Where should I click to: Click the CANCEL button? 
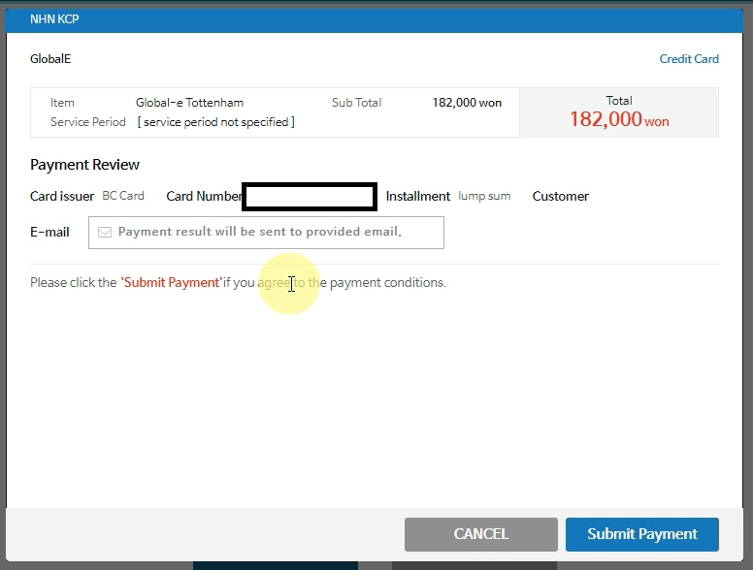[x=481, y=534]
